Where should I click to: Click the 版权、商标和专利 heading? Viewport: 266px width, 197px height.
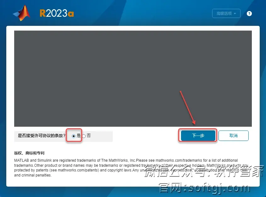tap(29, 153)
